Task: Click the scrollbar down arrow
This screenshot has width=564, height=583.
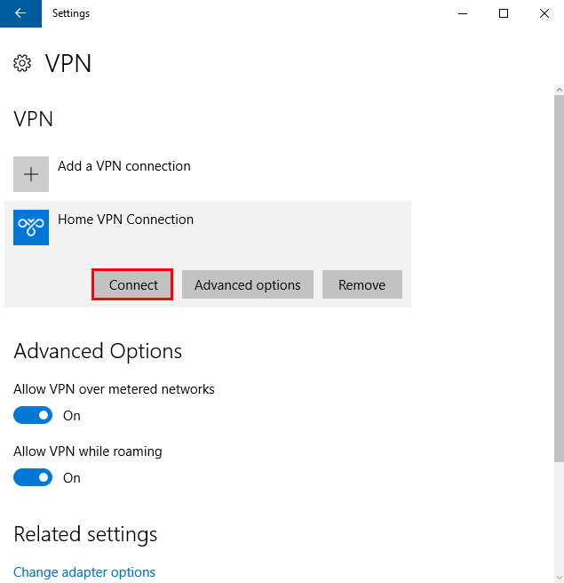Action: (558, 576)
